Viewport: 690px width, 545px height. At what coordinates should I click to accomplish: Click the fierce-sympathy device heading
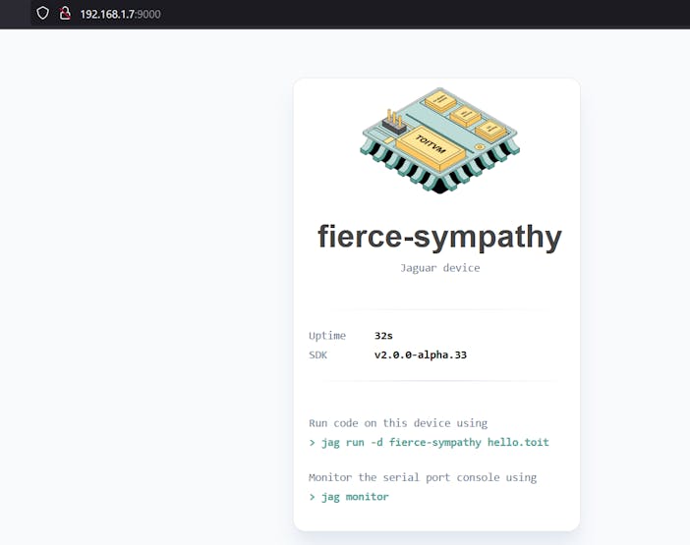[x=439, y=237]
